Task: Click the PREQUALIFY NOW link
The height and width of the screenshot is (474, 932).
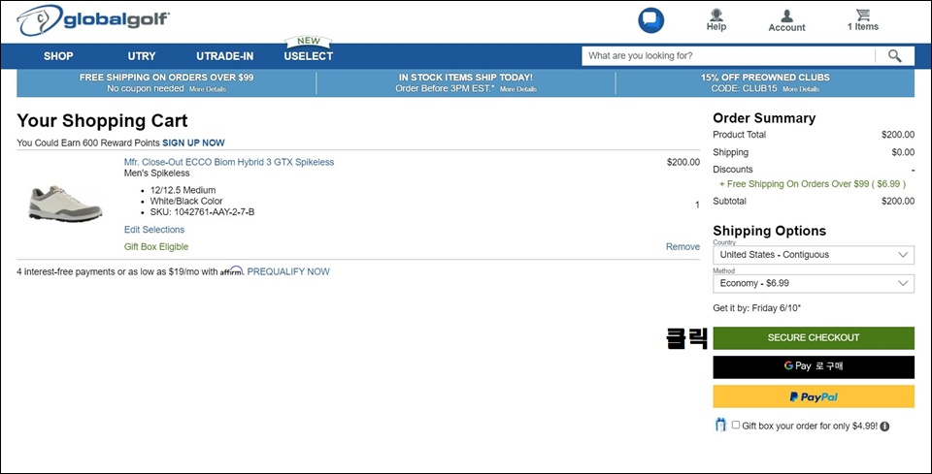Action: 288,271
